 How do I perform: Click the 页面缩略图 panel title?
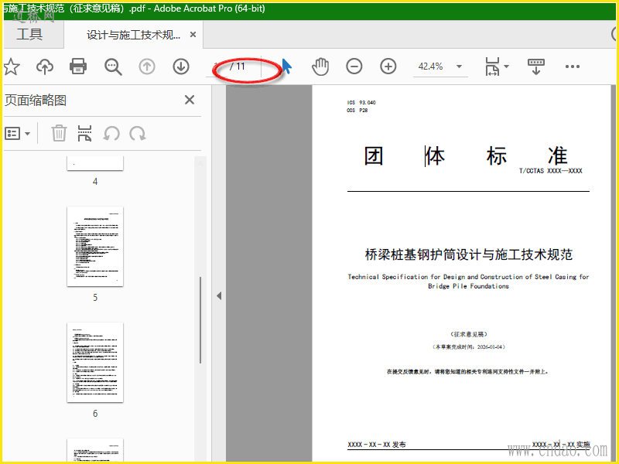pos(36,101)
